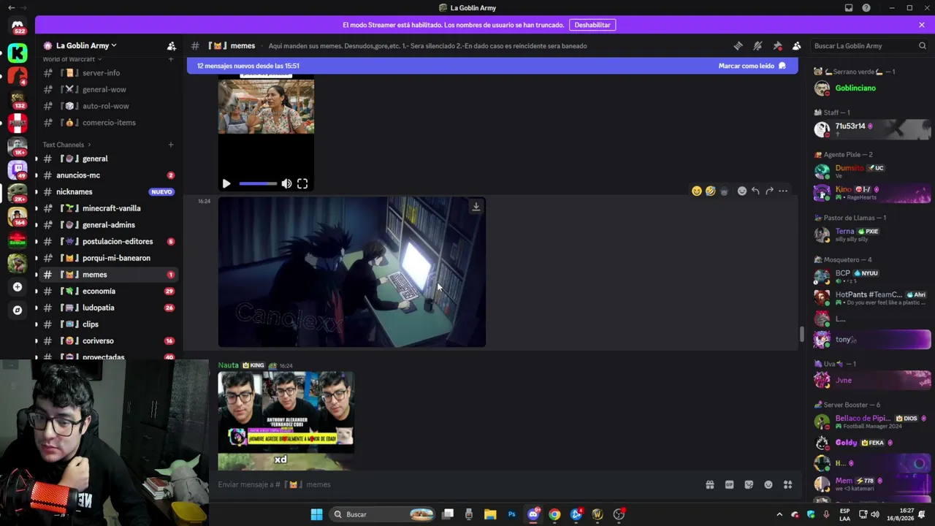Open Photoshop from the taskbar
Screen dimensions: 935x526
tap(511, 514)
